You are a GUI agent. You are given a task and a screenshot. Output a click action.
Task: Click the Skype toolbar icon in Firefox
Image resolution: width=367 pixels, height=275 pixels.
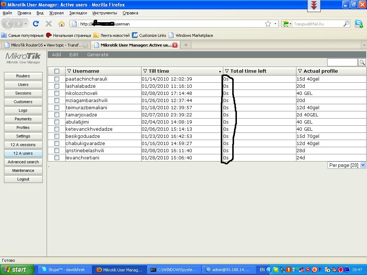point(358,24)
